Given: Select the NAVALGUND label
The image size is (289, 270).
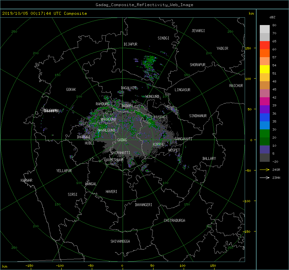Looking at the screenshot, I should [x=106, y=130].
